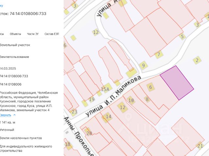Screen dimensions: 209x156
Task: Click the date 14.03.2025
Action: [x=8, y=69]
